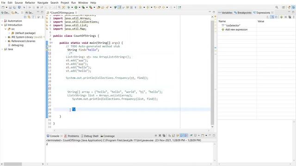Open the Run button dropdown arrow

pyautogui.click(x=79, y=7)
